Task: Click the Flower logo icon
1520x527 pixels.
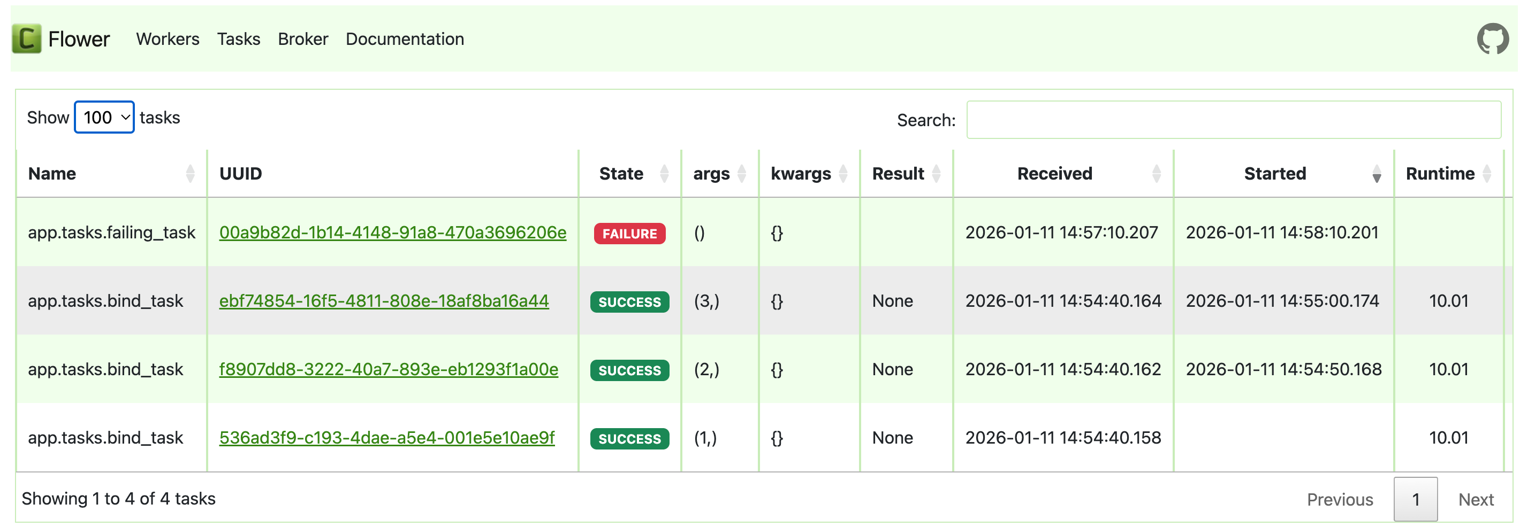Action: pos(27,39)
